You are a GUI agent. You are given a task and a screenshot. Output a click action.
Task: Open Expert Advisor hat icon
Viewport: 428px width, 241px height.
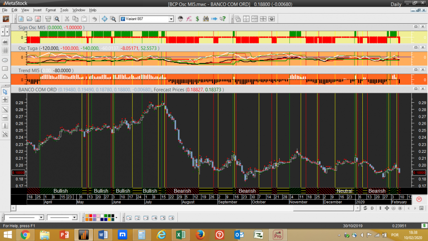pos(180,19)
